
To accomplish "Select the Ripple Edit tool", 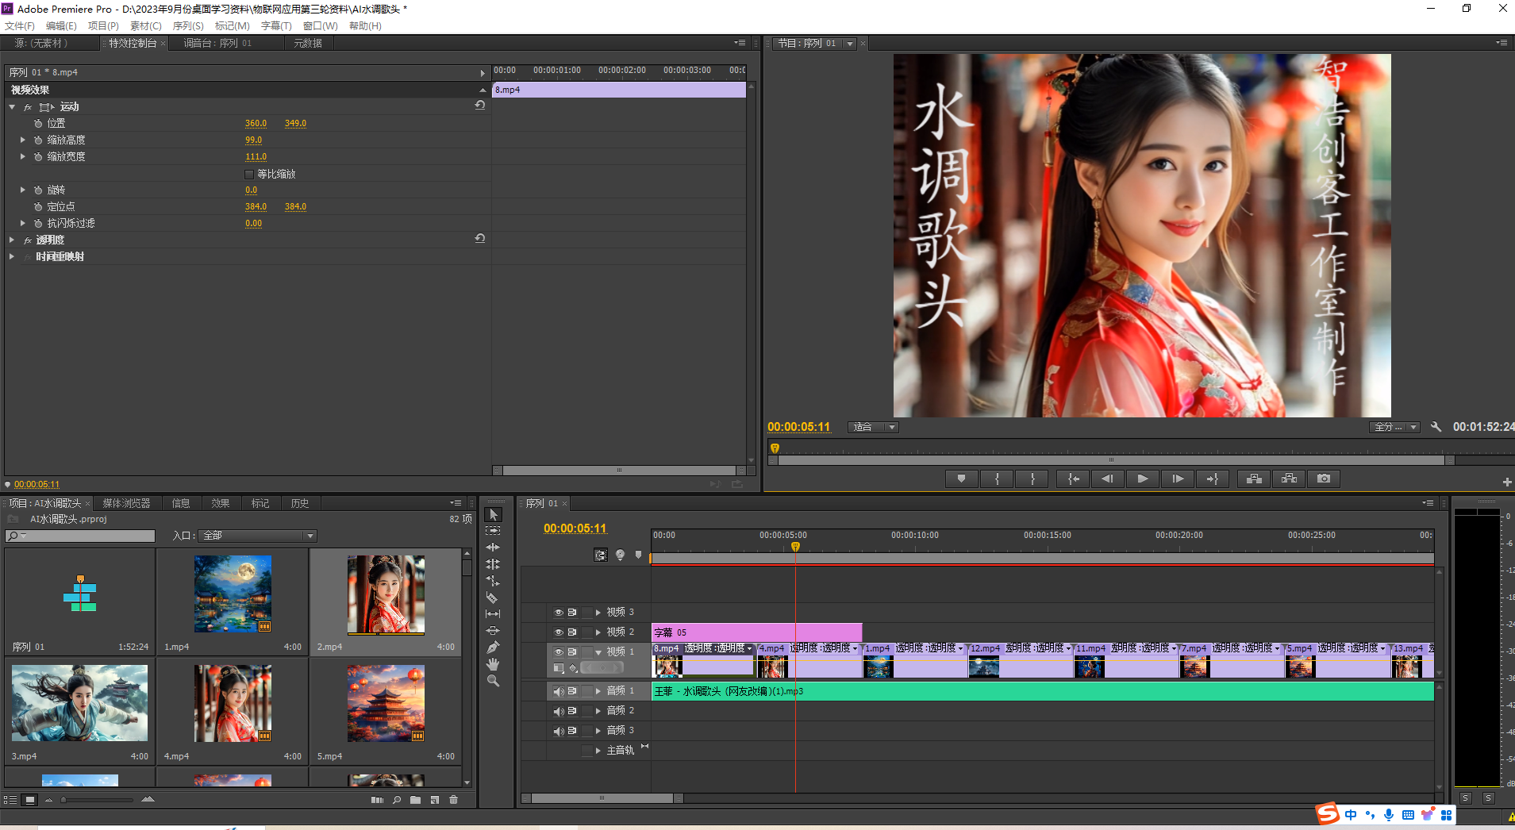I will click(x=493, y=548).
